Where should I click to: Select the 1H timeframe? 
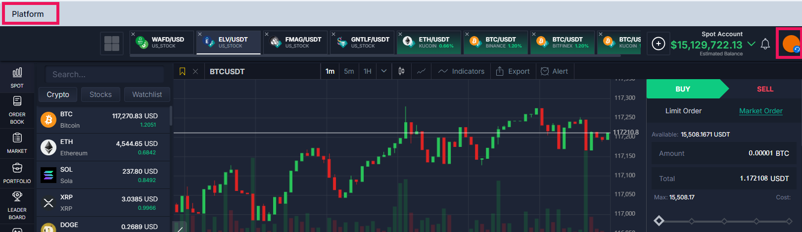[x=368, y=71]
